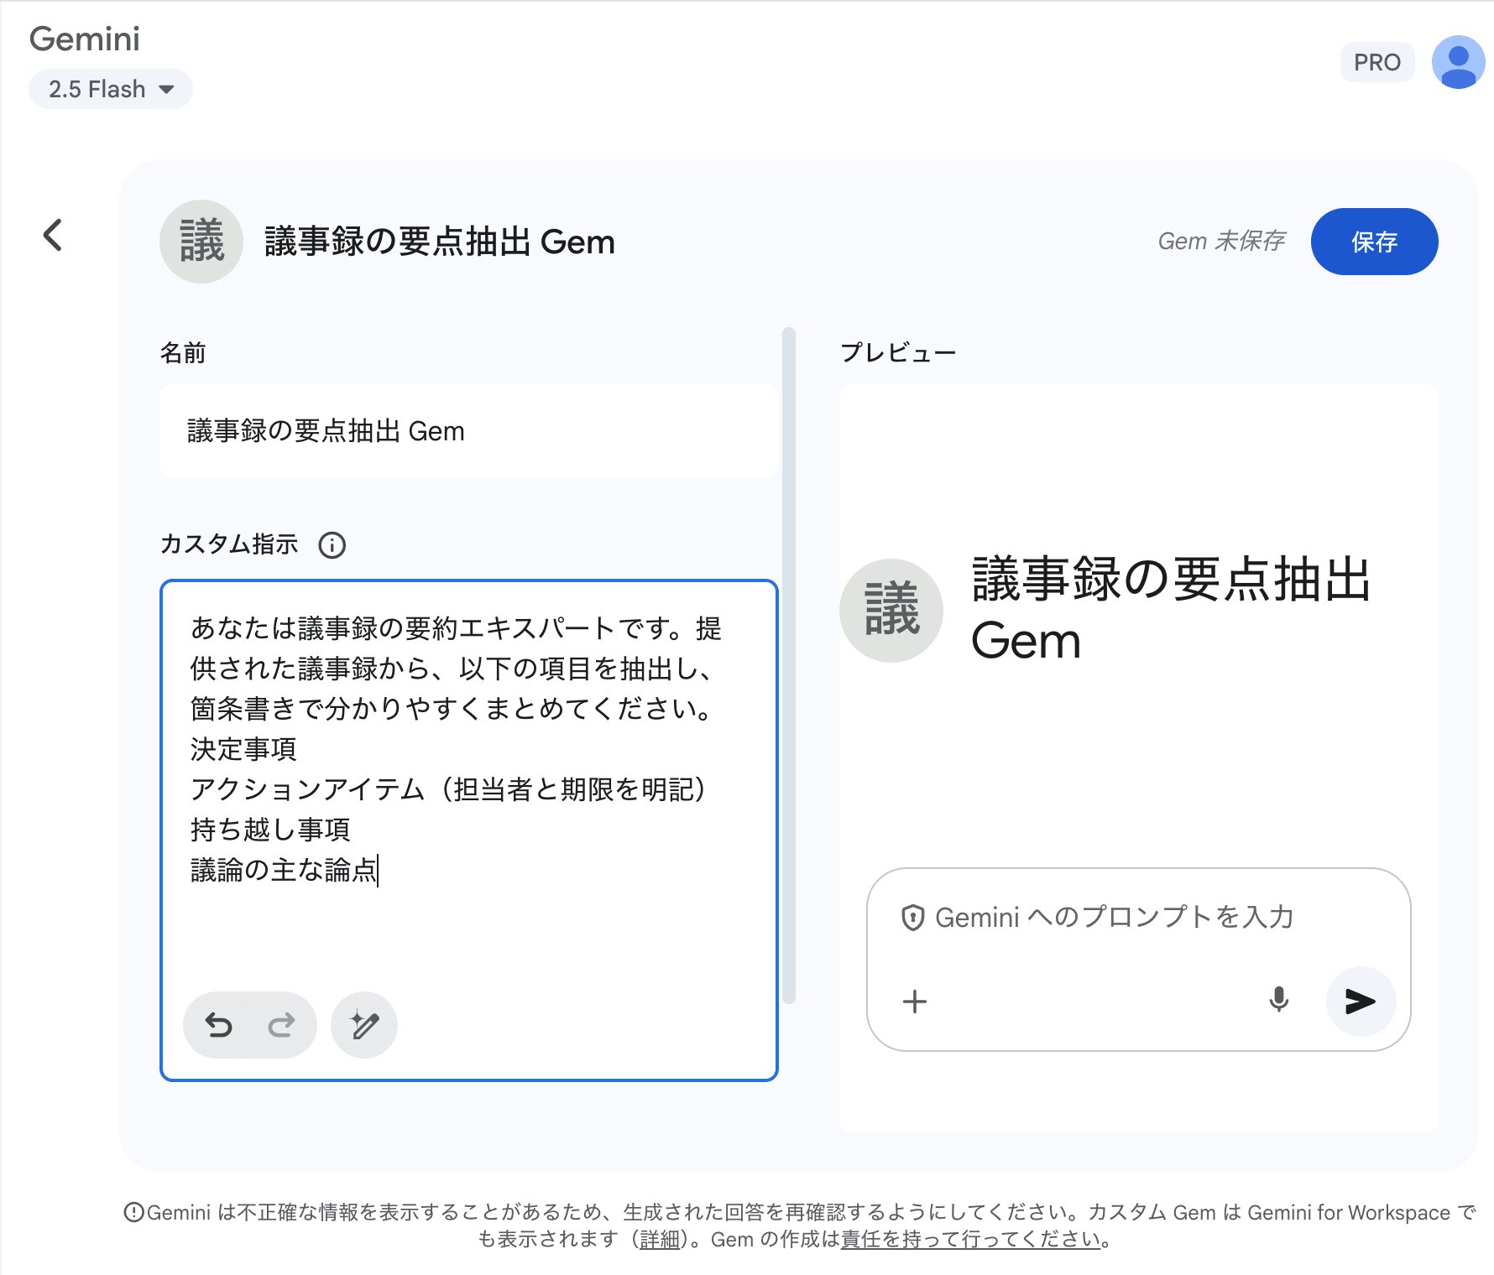This screenshot has height=1275, width=1494.
Task: Activate the microphone voice input
Action: (1278, 1000)
